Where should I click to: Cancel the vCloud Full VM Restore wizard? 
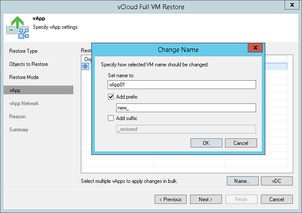277,199
